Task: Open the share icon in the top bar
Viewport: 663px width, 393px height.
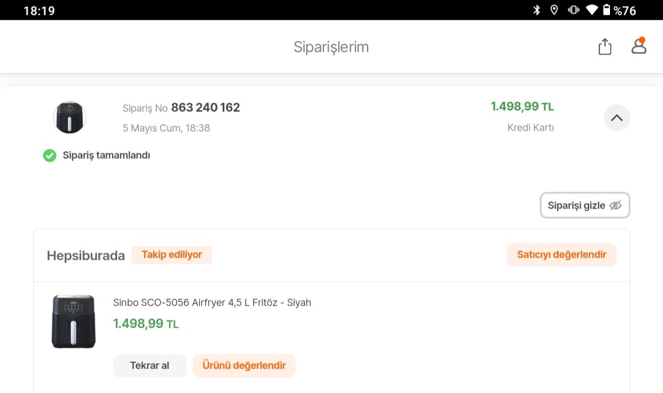Action: [x=604, y=46]
